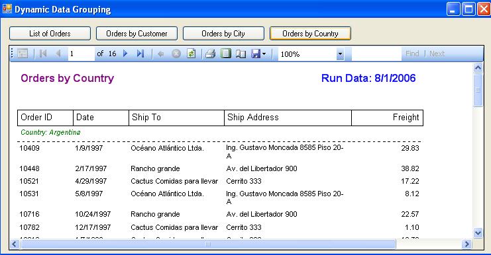Click order ID 10409

(29, 148)
